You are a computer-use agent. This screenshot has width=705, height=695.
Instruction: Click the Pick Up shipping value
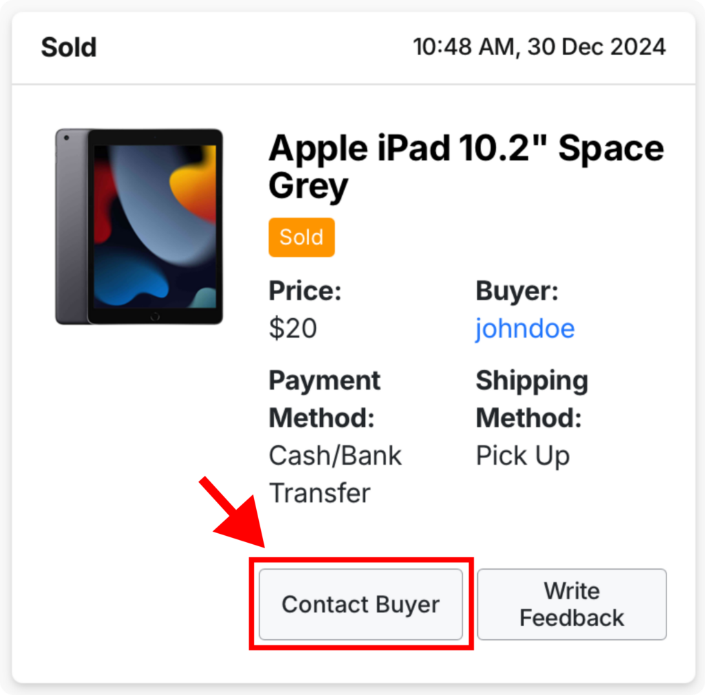(x=523, y=456)
